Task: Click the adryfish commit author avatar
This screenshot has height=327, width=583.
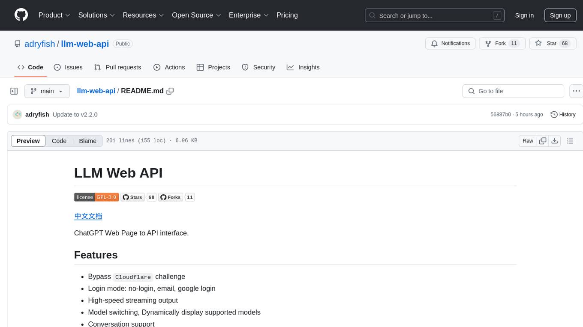Action: 18,114
